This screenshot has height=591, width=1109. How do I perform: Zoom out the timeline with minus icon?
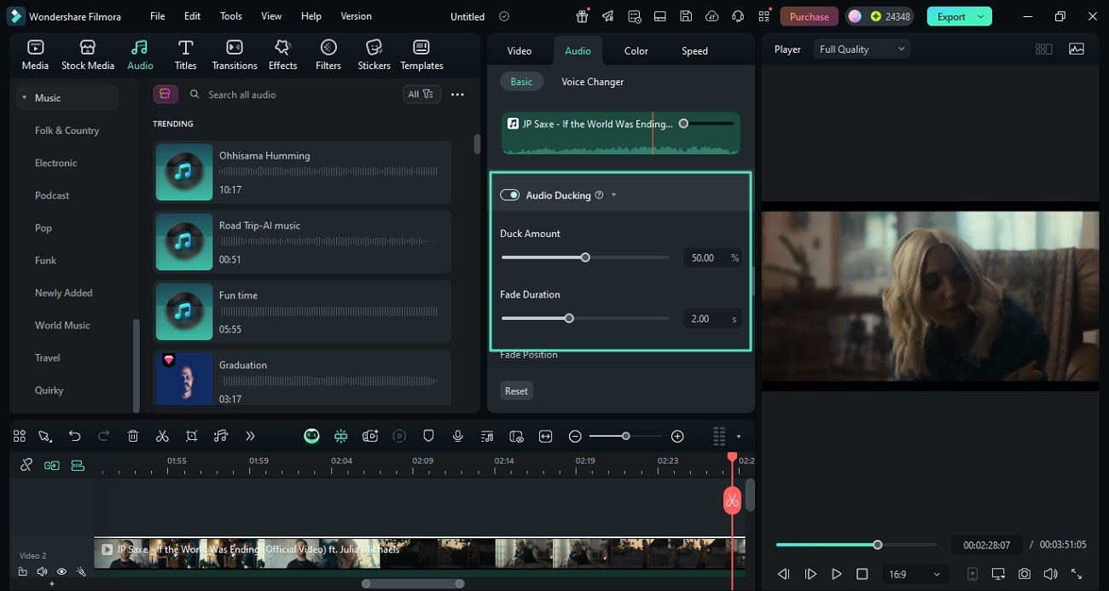(575, 436)
